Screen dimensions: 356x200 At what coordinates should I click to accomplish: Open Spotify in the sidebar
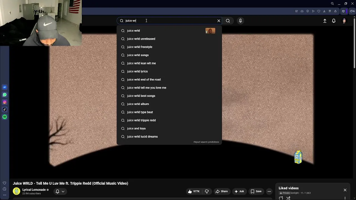tap(4, 117)
